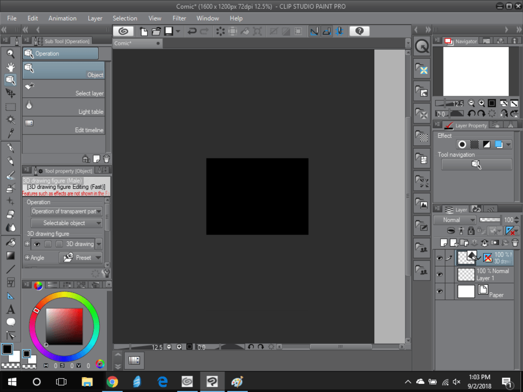
Task: Select the Object sub tool
Action: pyautogui.click(x=63, y=70)
